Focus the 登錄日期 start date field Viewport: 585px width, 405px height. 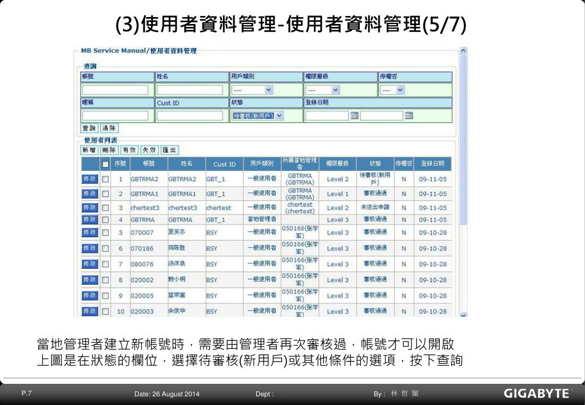[327, 116]
